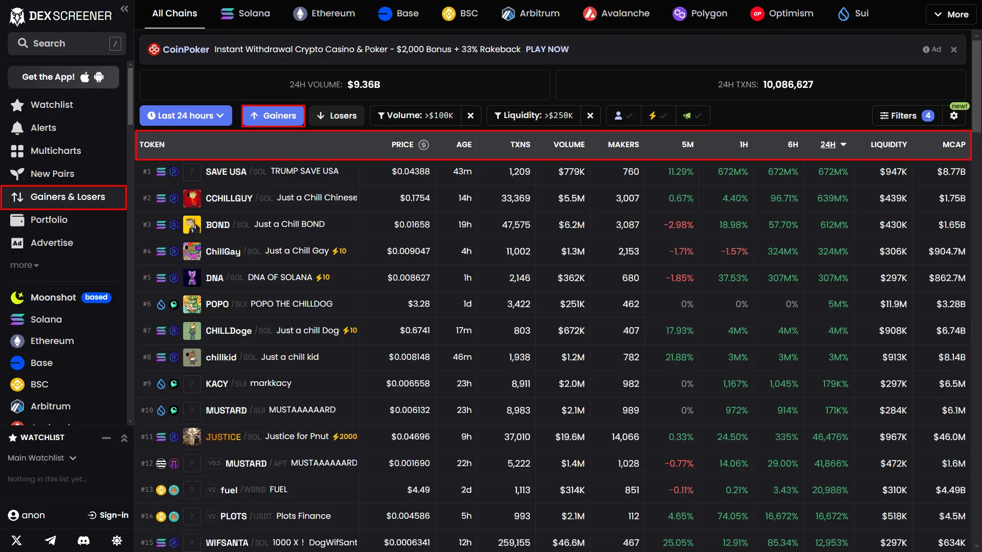Click JUSTICE token image
The image size is (982, 552).
tap(192, 437)
